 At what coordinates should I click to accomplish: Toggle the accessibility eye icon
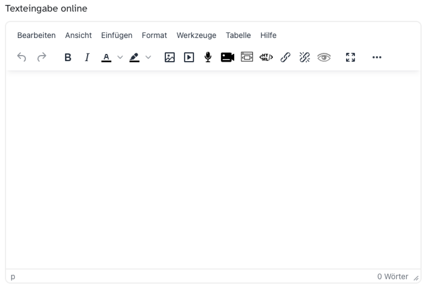pos(324,57)
